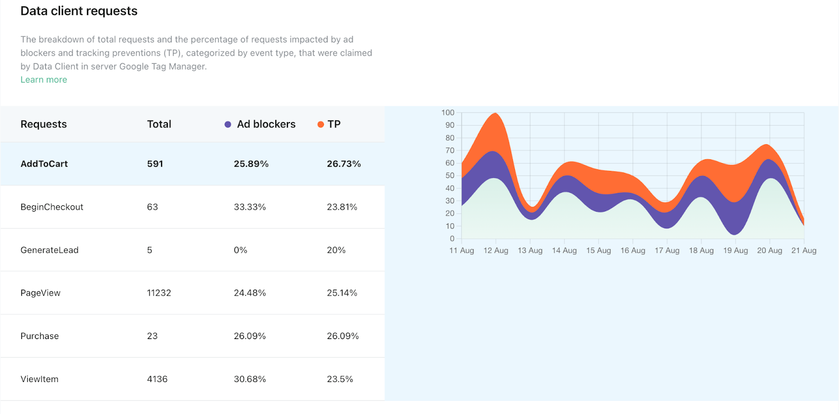Select the ViewItem row label

(39, 379)
